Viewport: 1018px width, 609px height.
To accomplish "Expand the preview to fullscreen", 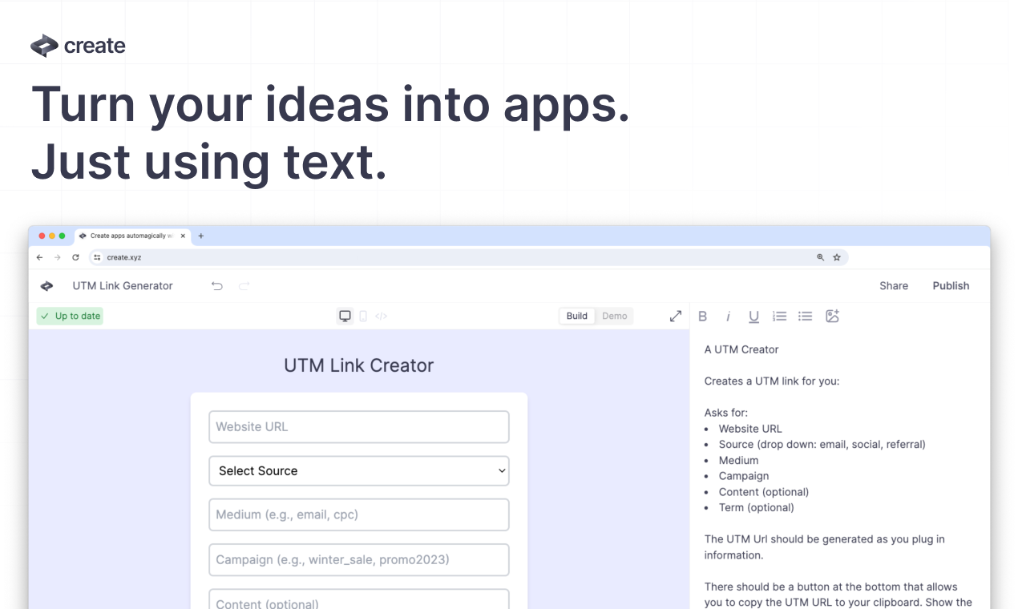I will [675, 316].
